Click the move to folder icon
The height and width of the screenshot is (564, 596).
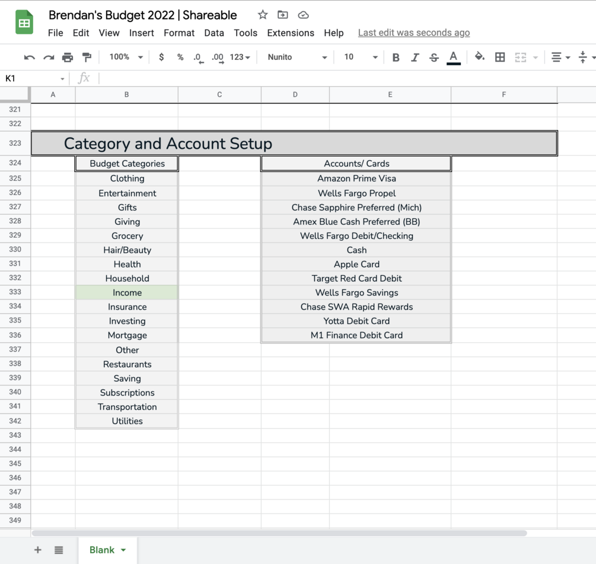282,15
